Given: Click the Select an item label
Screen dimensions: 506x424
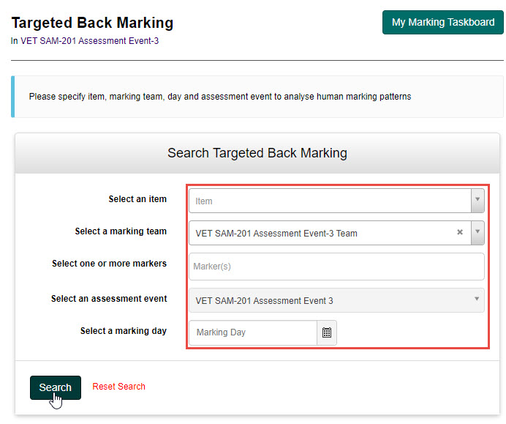Looking at the screenshot, I should click(137, 199).
